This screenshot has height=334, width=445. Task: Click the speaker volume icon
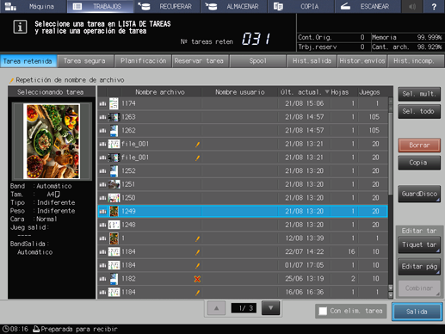412,6
